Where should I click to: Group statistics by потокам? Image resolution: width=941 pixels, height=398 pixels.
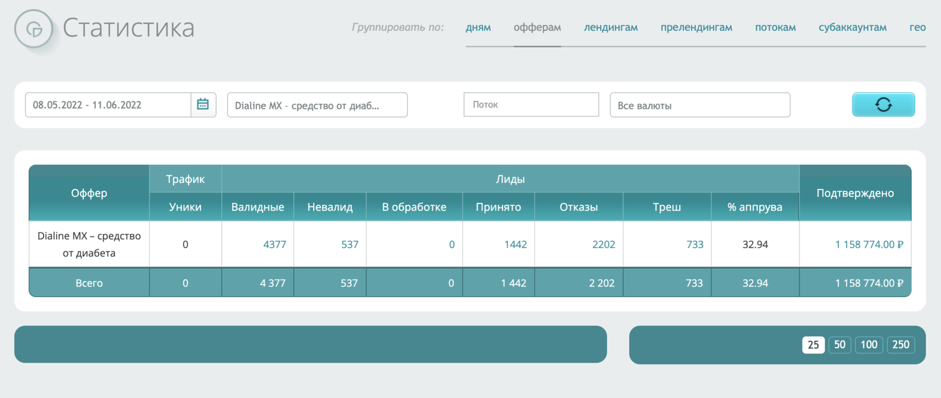(x=775, y=27)
